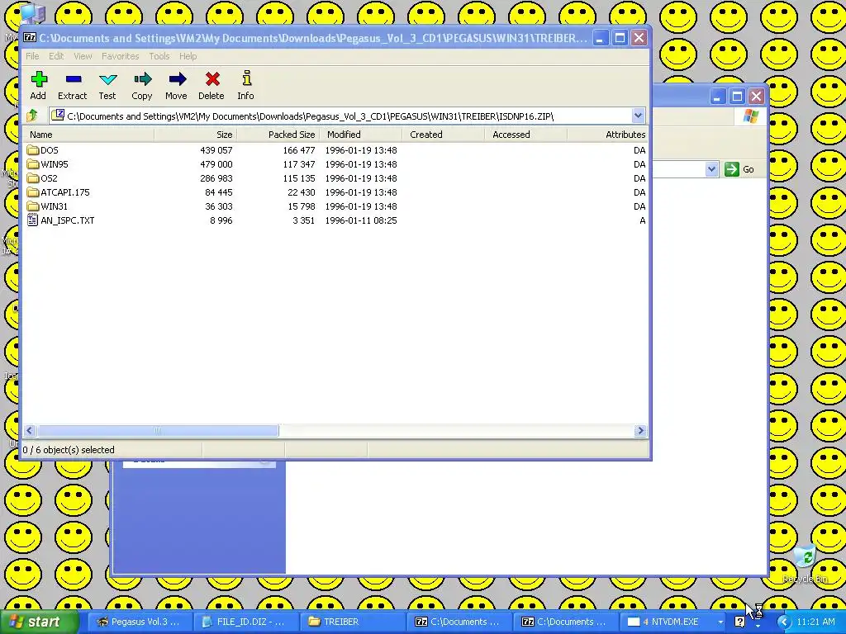
Task: Click size value 439 057
Action: [216, 150]
